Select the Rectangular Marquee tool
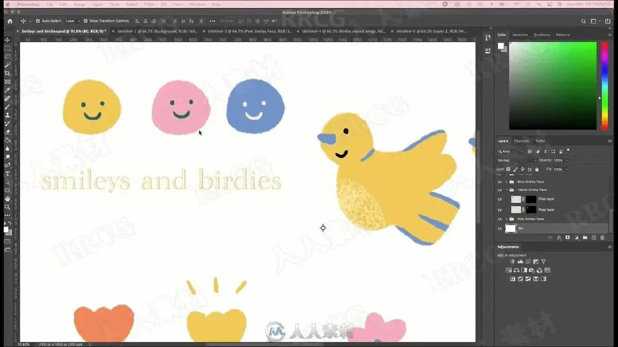The width and height of the screenshot is (618, 347). [7, 48]
